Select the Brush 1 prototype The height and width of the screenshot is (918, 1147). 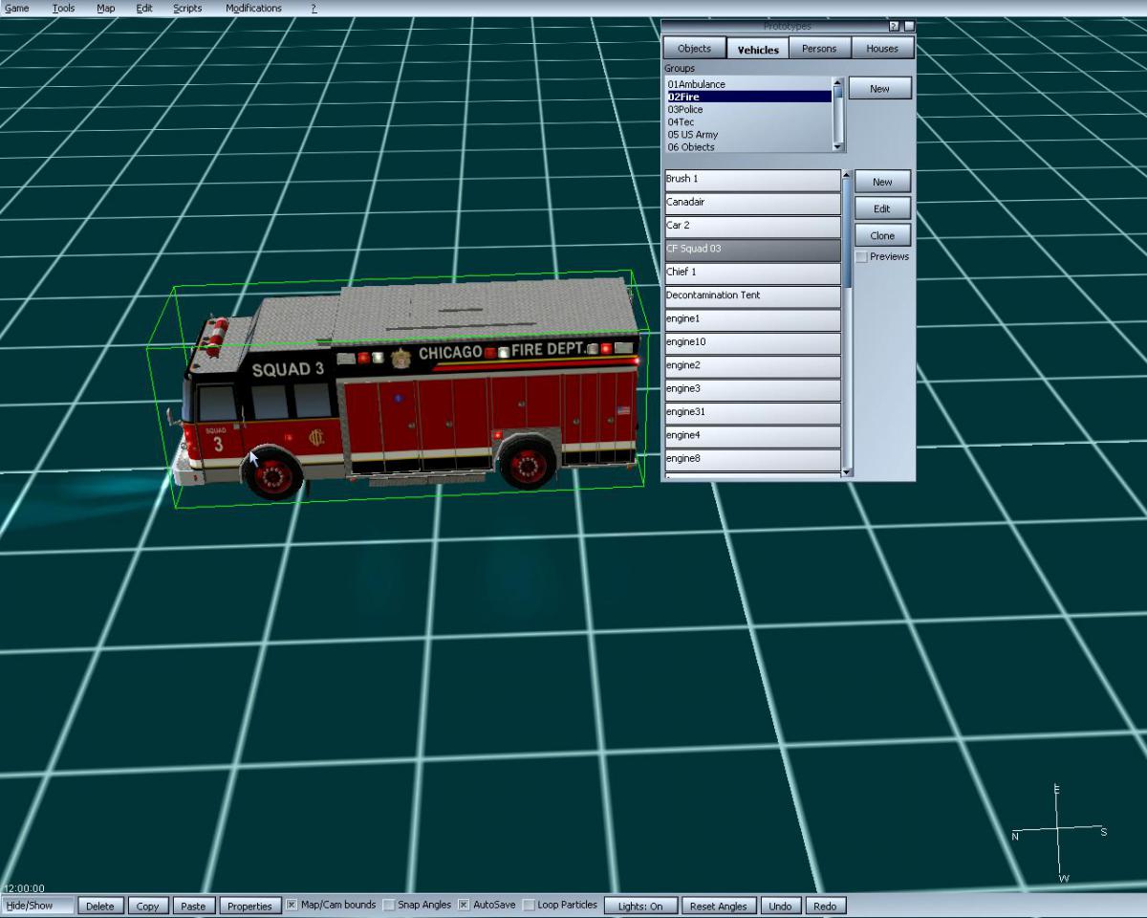[752, 180]
